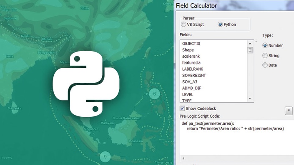294x165 pixels.
Task: Select SOV_A3 in the Fields list
Action: (x=190, y=81)
